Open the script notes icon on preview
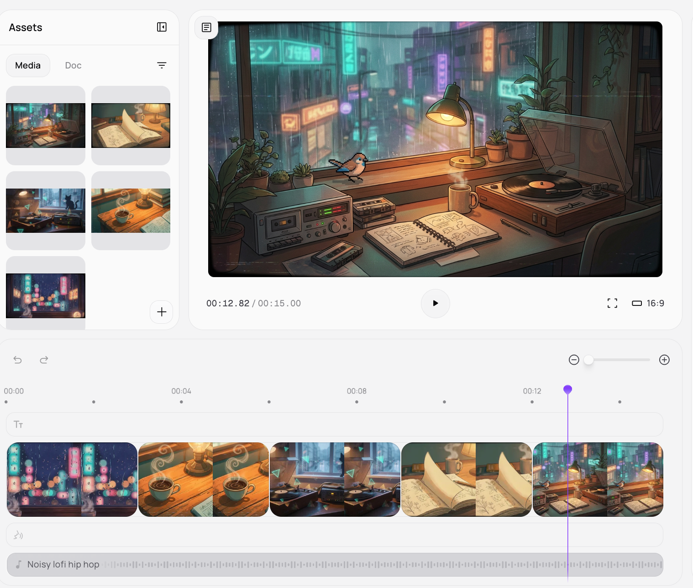The image size is (693, 588). (x=206, y=28)
